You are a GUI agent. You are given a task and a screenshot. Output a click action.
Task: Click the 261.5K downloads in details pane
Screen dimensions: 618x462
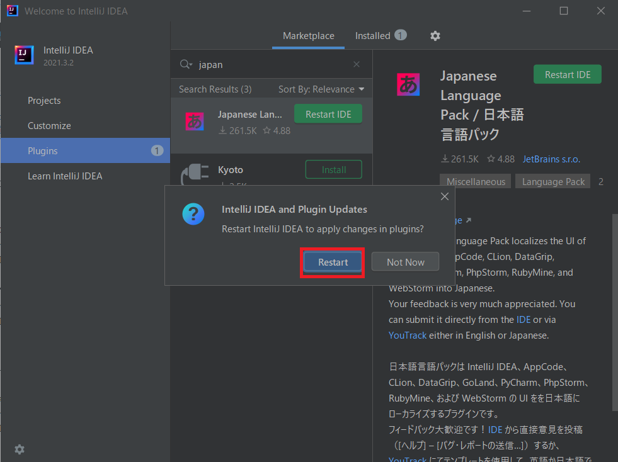coord(459,159)
